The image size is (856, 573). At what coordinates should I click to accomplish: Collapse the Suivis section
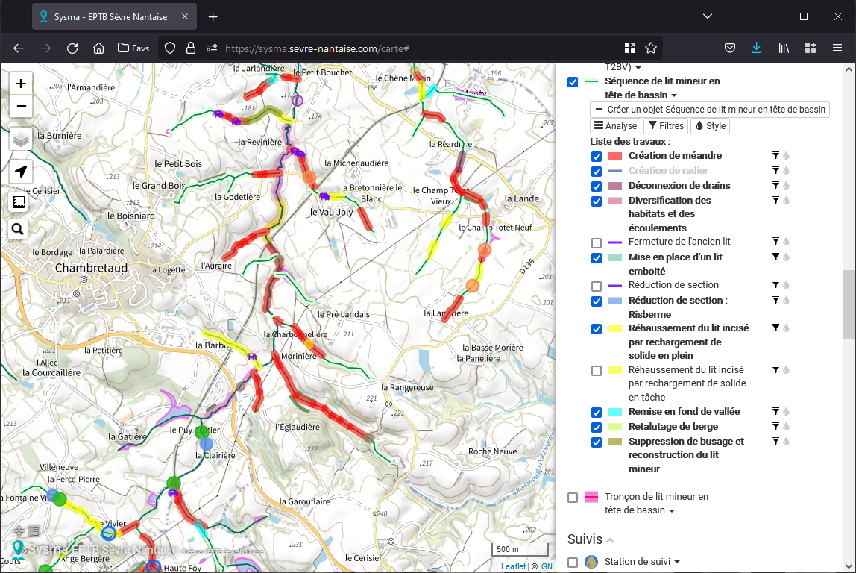coord(610,540)
